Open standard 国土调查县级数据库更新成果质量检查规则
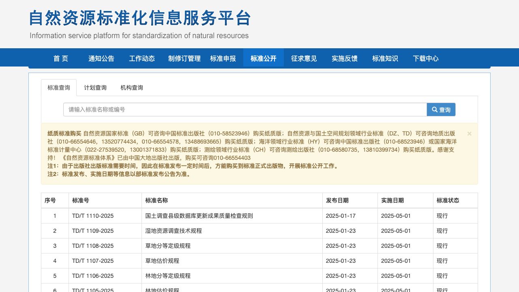This screenshot has height=292, width=519. tap(199, 216)
